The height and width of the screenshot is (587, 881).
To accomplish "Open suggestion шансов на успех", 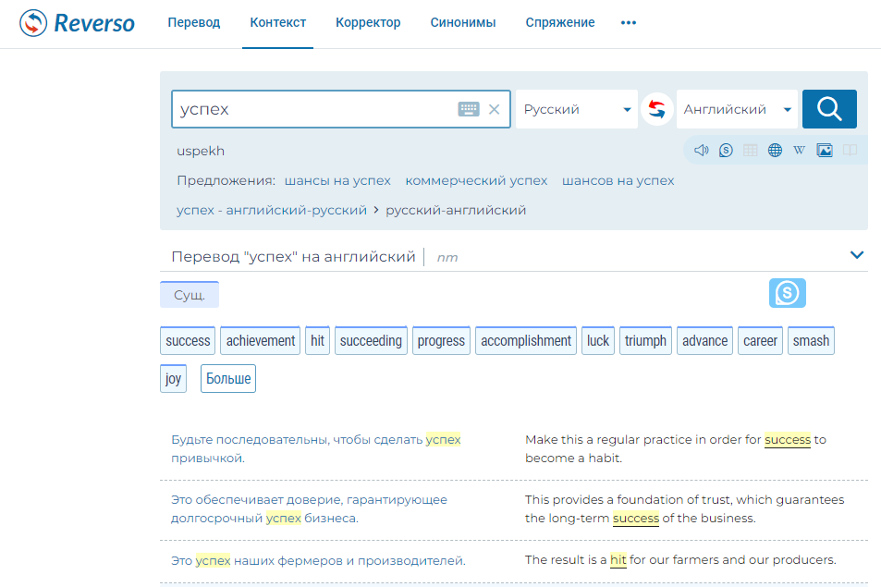I will click(618, 181).
